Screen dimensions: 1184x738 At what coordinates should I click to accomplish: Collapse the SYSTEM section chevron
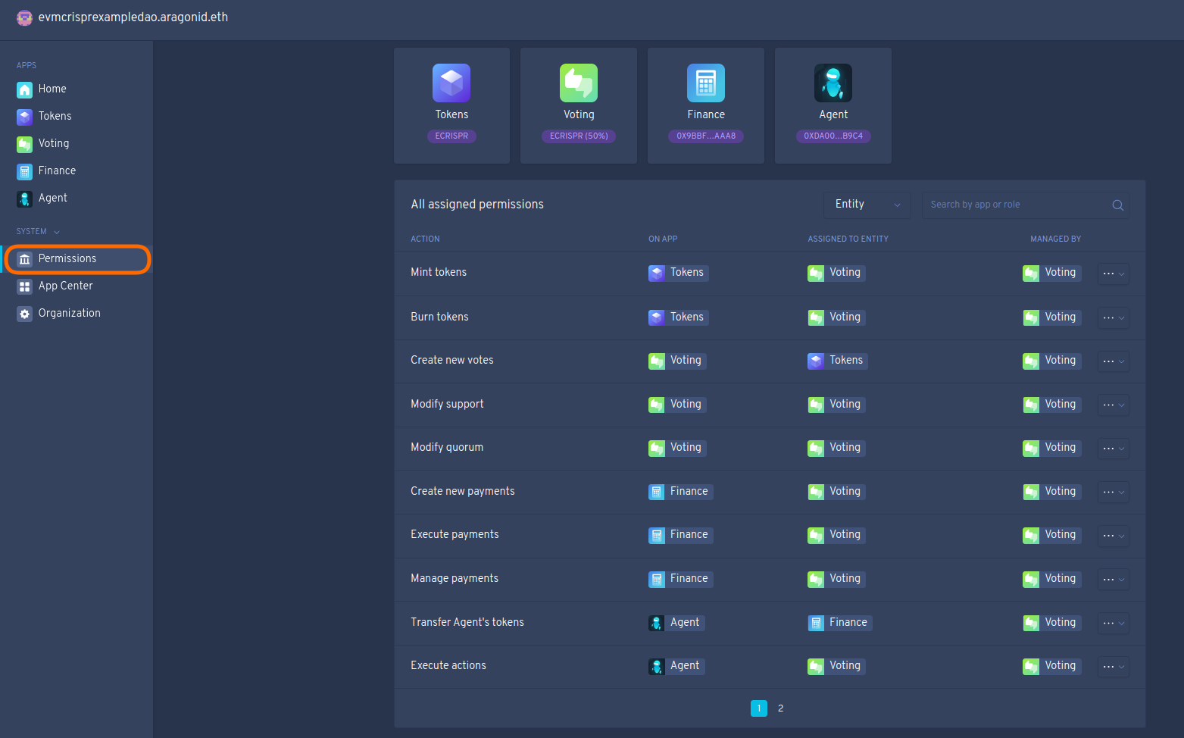(57, 232)
